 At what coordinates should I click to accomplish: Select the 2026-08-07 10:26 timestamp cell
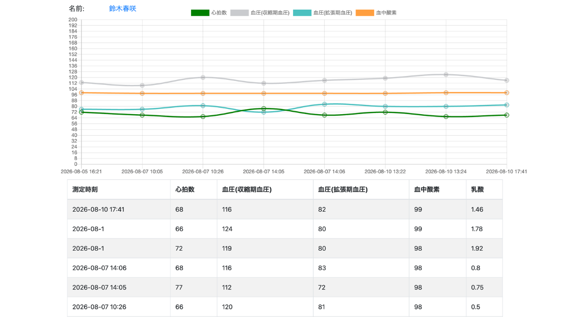[119, 307]
